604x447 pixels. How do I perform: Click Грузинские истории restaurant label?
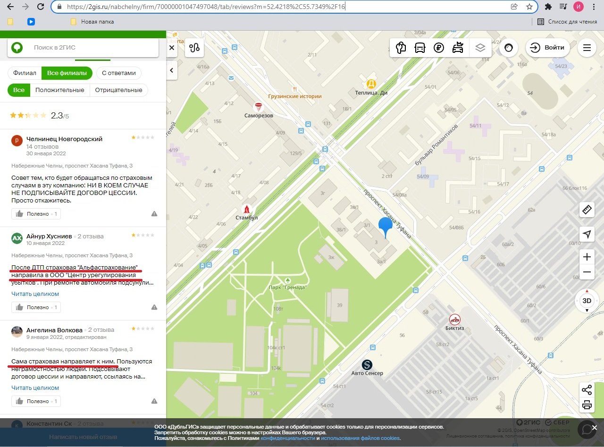pyautogui.click(x=294, y=96)
